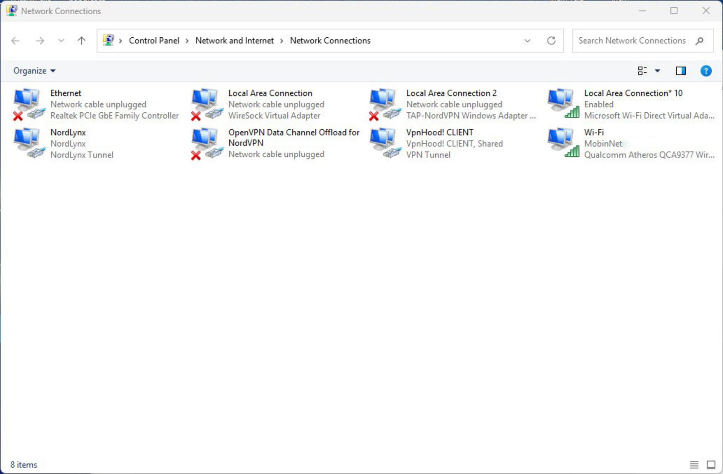This screenshot has height=474, width=723.
Task: Show the preview pane
Action: [x=681, y=71]
